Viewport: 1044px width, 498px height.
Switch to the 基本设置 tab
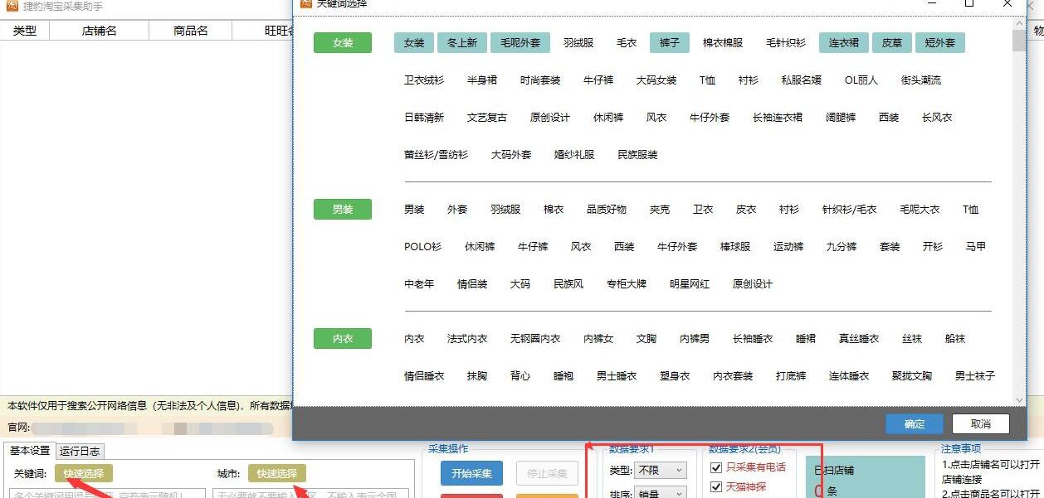pos(30,452)
